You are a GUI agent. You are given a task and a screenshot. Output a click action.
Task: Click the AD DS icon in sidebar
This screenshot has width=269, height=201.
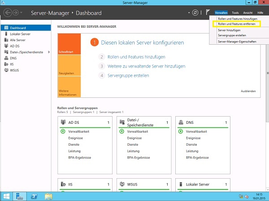pyautogui.click(x=6, y=46)
